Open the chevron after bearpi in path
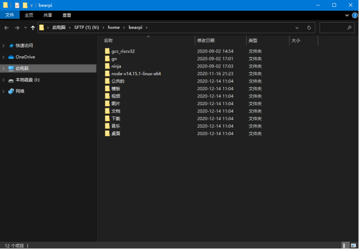The height and width of the screenshot is (249, 359). (x=147, y=28)
